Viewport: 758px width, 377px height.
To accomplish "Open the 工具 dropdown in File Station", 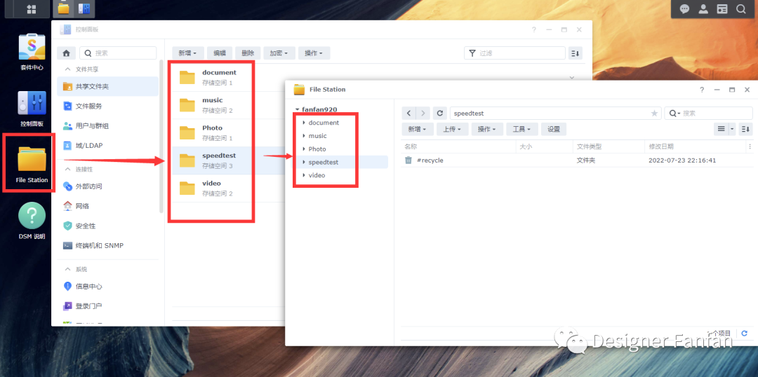I will pyautogui.click(x=522, y=129).
